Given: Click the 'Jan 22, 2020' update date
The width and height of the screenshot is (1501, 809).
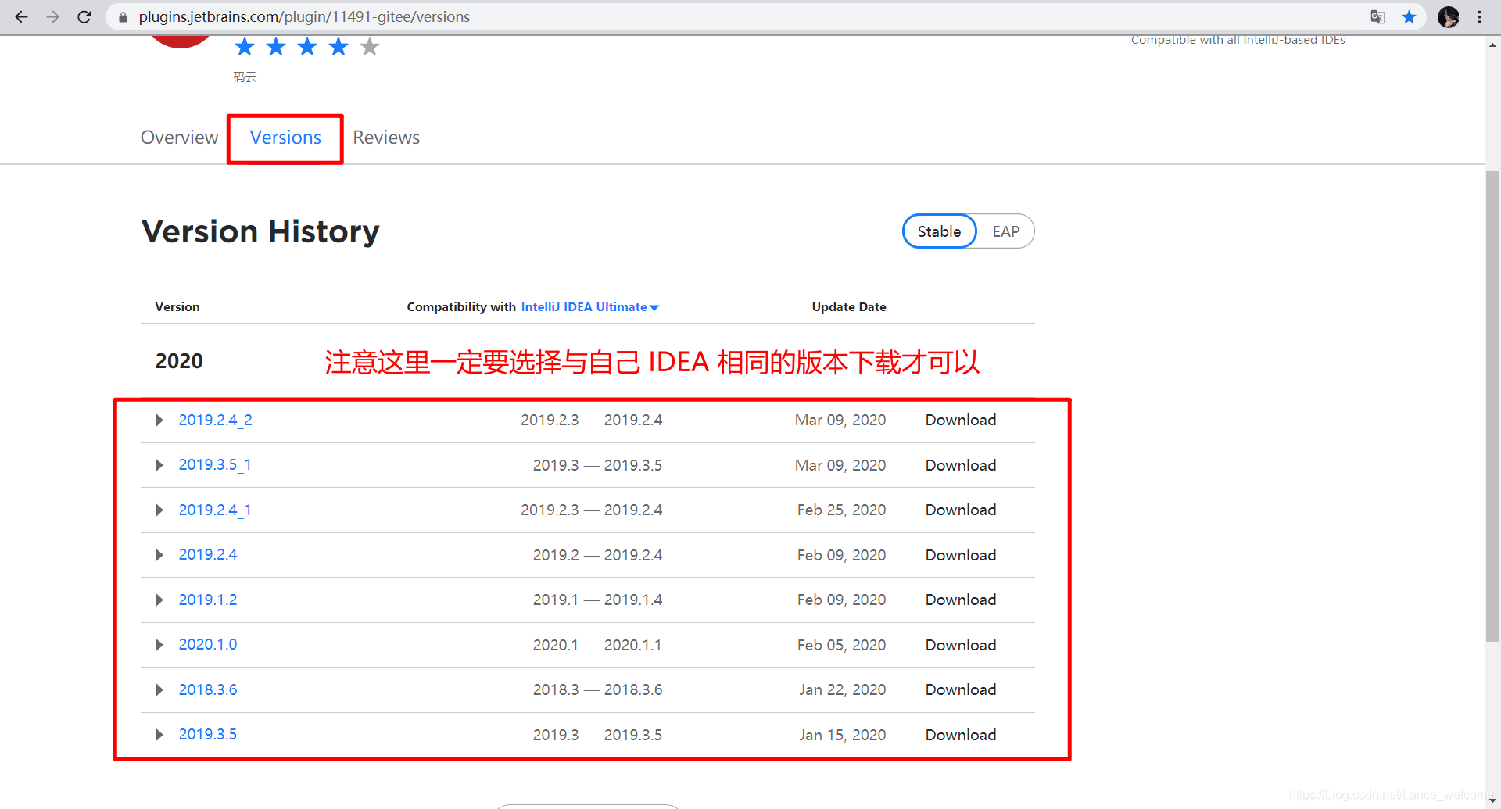Looking at the screenshot, I should pyautogui.click(x=843, y=690).
